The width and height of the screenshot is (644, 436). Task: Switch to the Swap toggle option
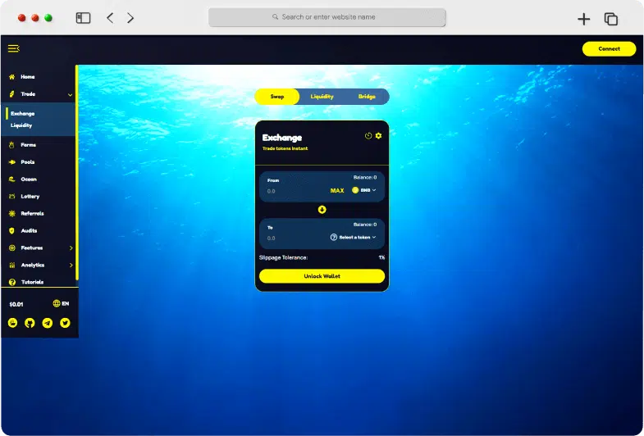277,97
